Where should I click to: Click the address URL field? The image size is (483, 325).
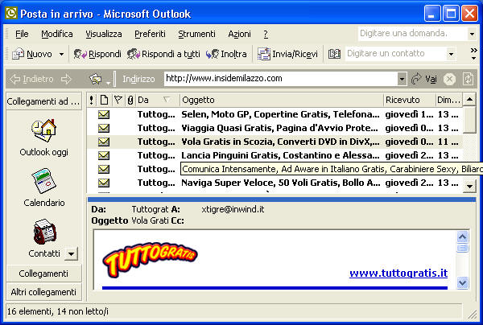281,79
